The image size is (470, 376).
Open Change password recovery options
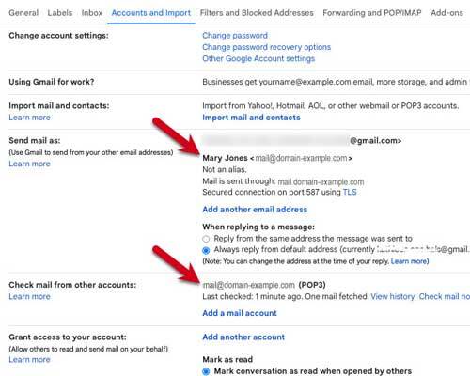click(266, 47)
